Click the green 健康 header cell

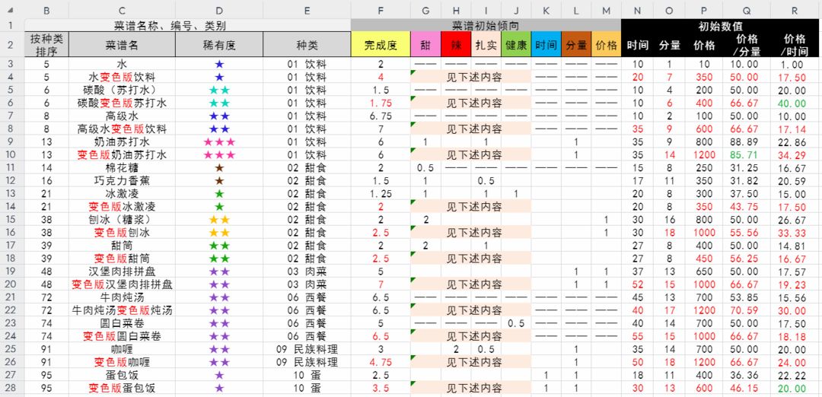pos(516,45)
